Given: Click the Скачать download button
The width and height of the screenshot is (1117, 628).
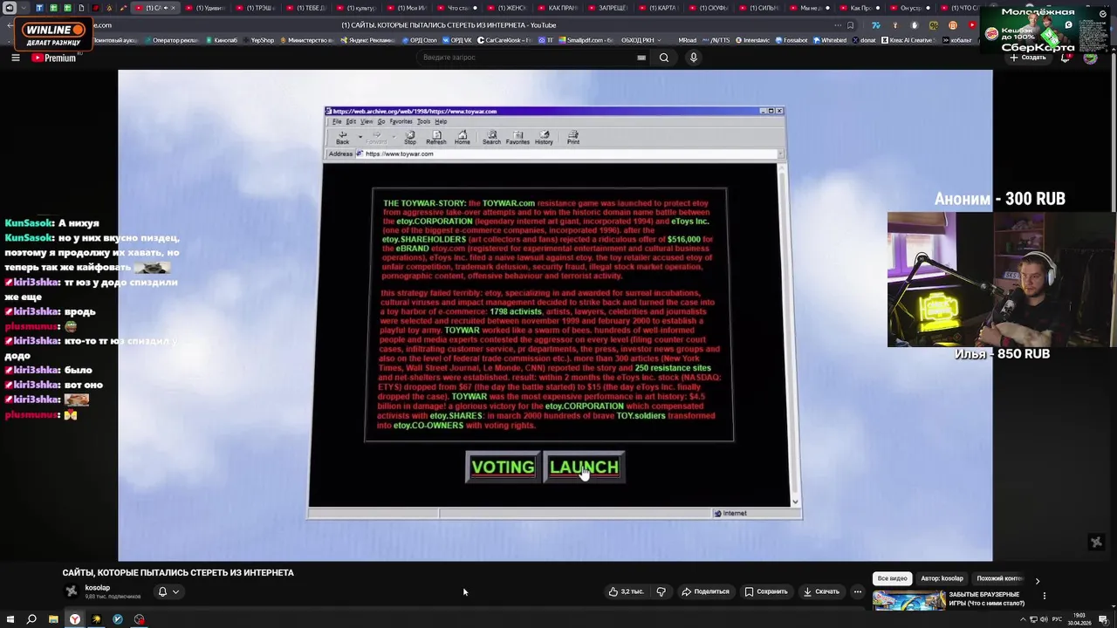Looking at the screenshot, I should [821, 591].
